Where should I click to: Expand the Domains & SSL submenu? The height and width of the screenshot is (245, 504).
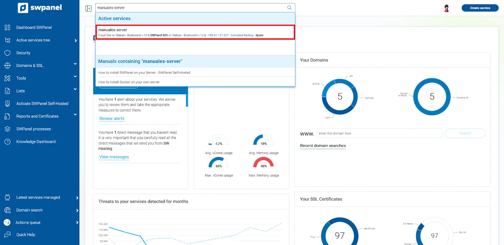point(75,64)
